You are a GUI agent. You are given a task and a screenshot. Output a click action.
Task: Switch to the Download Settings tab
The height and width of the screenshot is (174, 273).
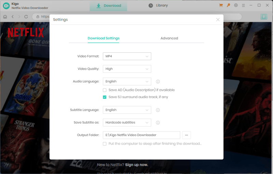[x=103, y=38]
